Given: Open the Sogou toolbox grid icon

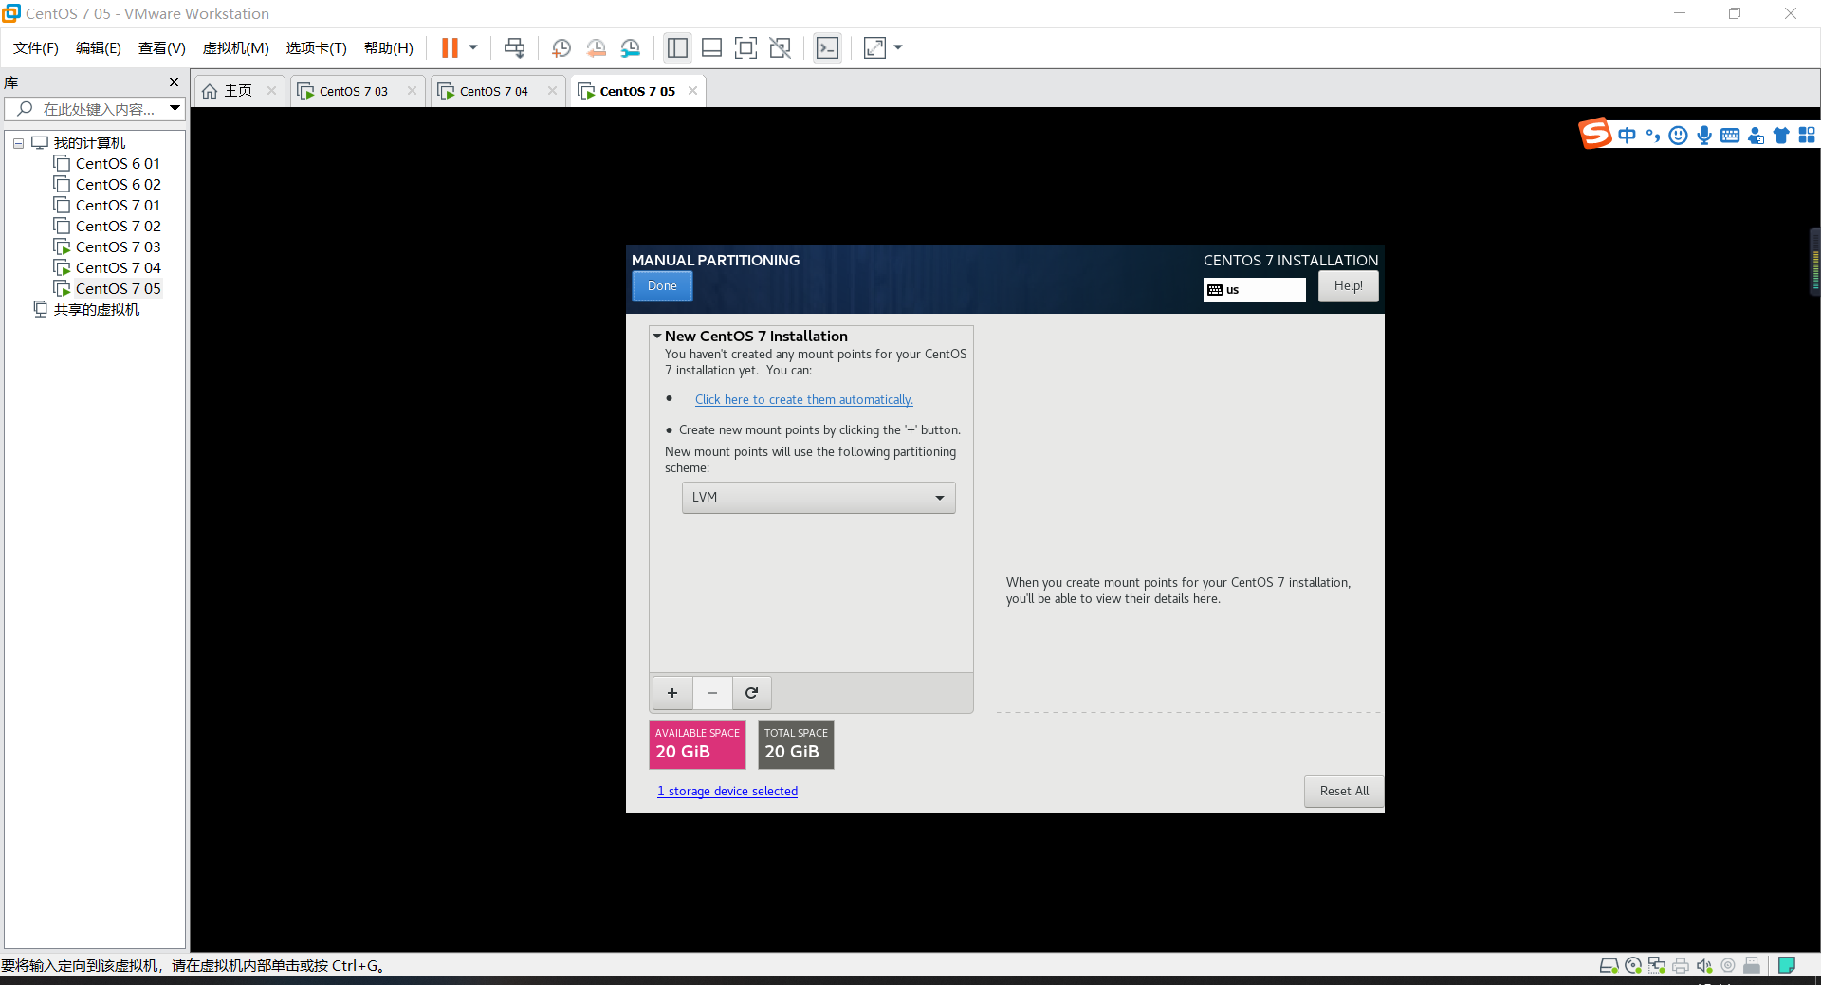Looking at the screenshot, I should pyautogui.click(x=1807, y=136).
